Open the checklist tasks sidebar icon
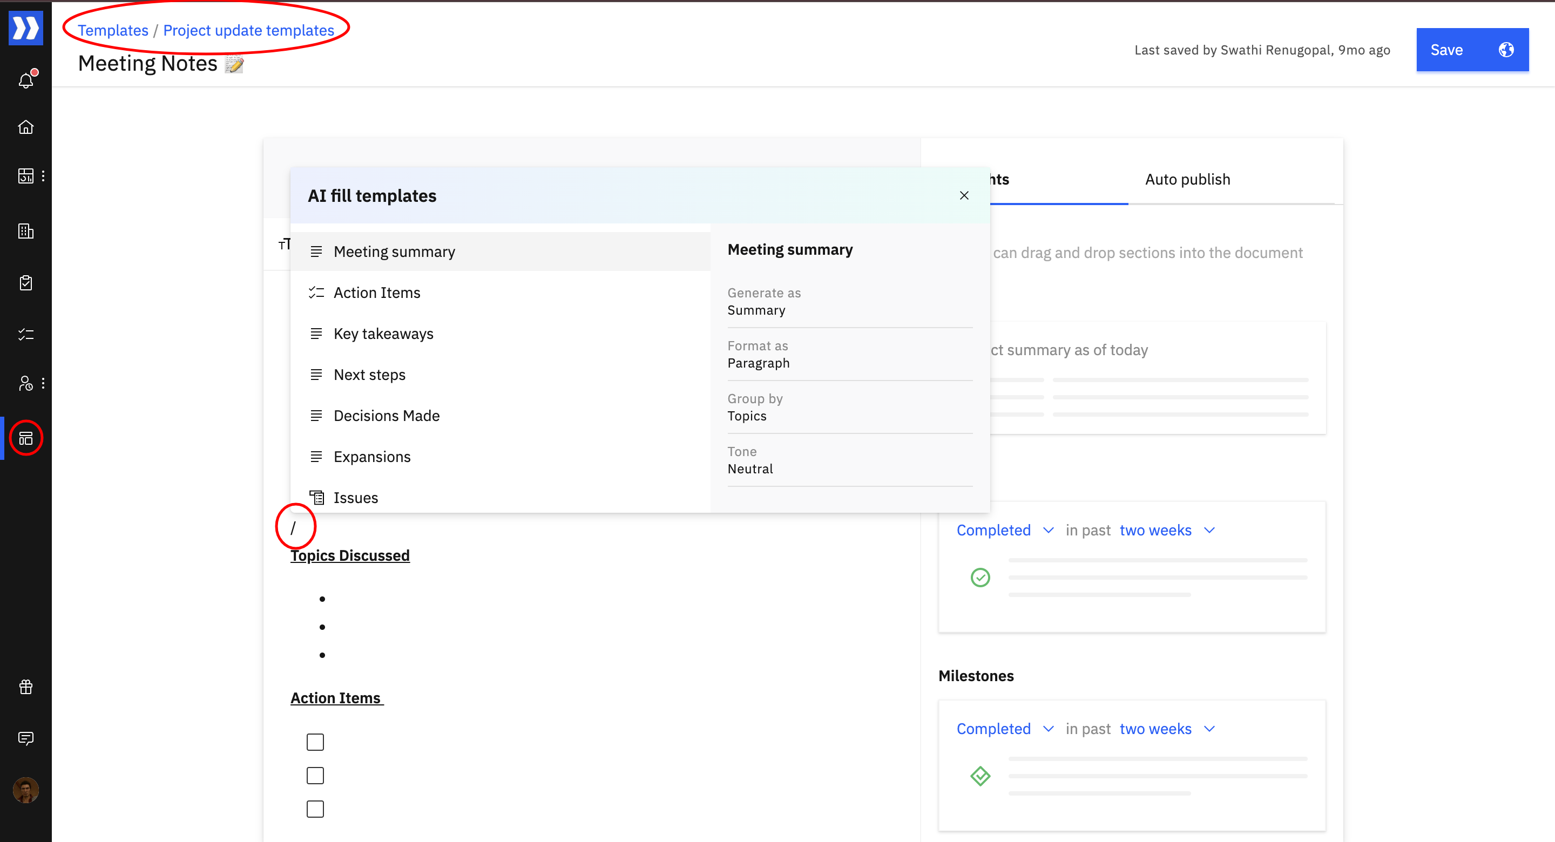1555x842 pixels. click(x=25, y=335)
